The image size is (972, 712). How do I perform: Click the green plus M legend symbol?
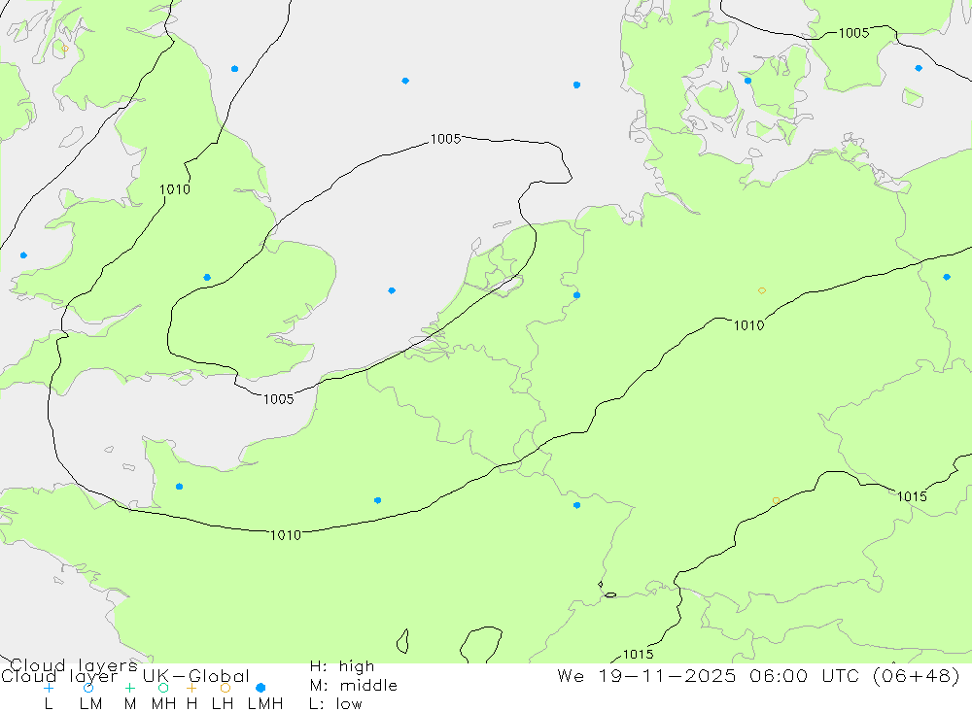[x=129, y=688]
